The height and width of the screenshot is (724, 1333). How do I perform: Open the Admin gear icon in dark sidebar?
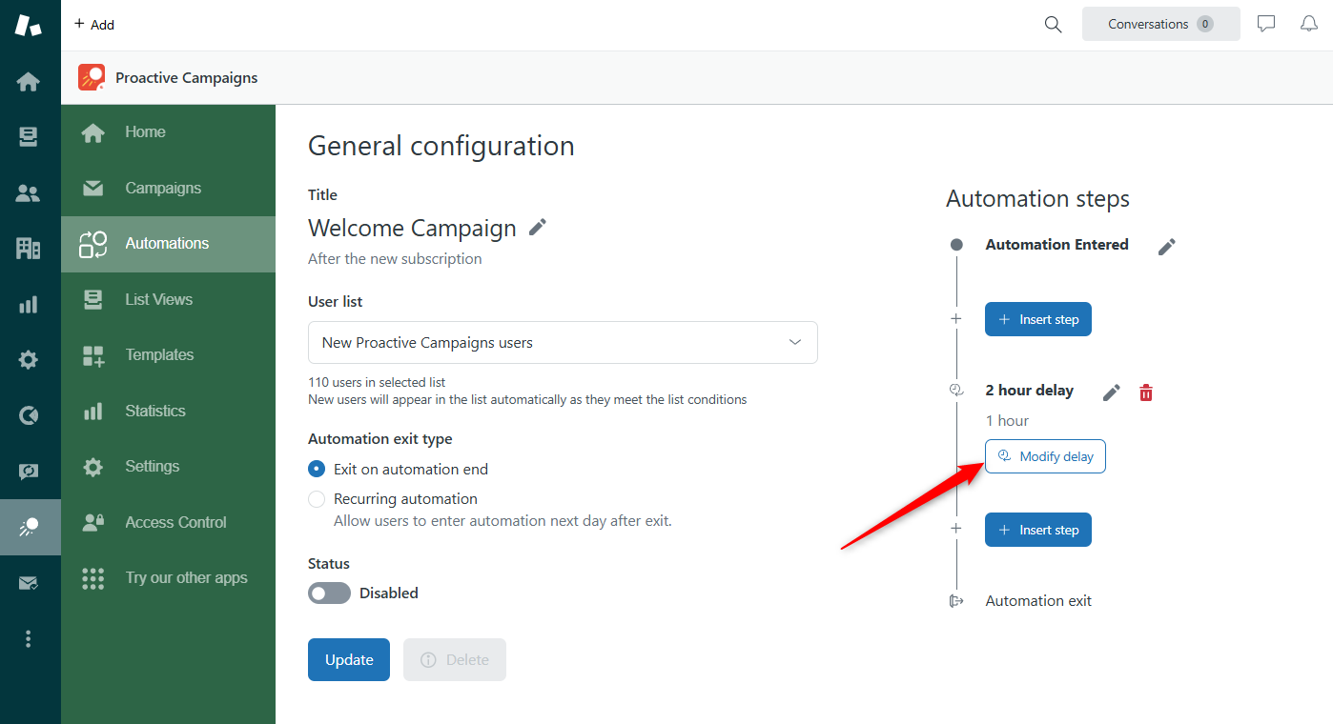(x=29, y=360)
